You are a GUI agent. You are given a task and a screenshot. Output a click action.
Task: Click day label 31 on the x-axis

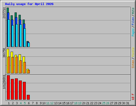click(x=127, y=103)
